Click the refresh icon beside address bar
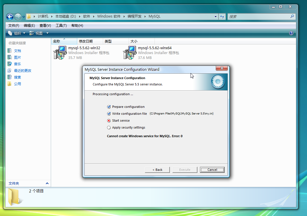The image size is (307, 216). (x=222, y=17)
